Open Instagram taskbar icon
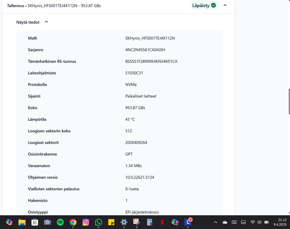 (x=85, y=222)
